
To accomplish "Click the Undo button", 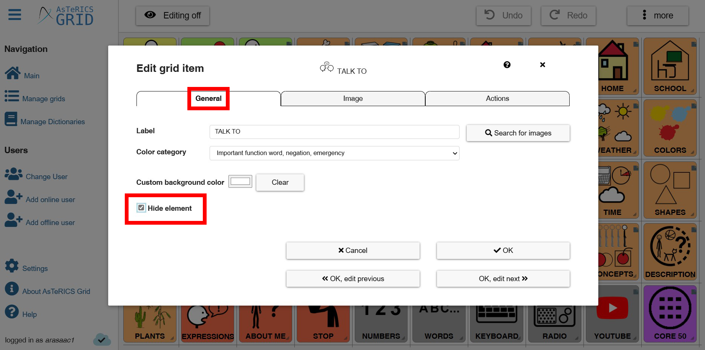I will [x=504, y=15].
